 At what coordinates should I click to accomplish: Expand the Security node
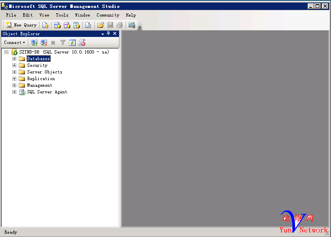click(x=14, y=65)
